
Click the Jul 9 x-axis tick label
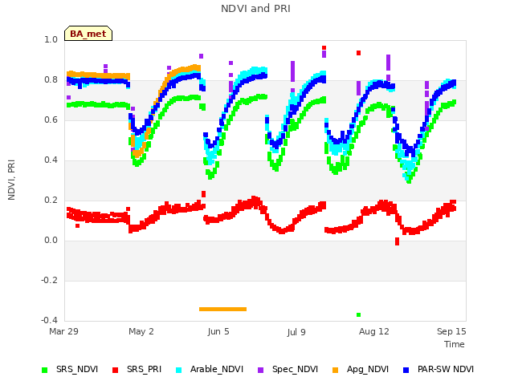click(296, 332)
